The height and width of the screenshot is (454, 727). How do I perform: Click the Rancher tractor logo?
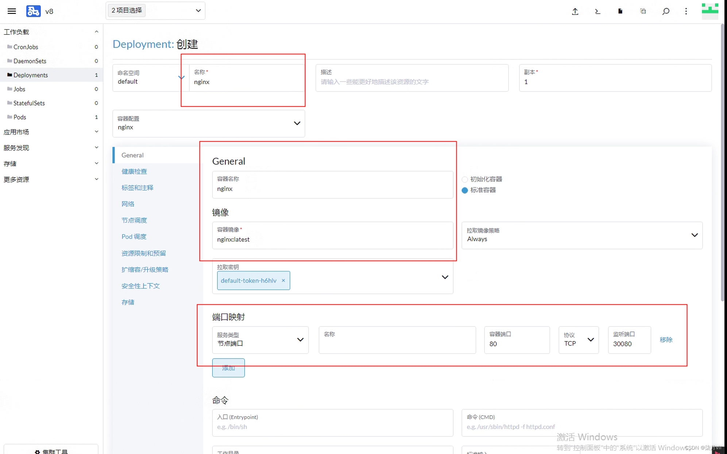point(33,11)
